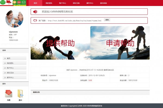Screen dimensions: 163x108
Task: Expand 排队互动 item in sidebar menu
Action: point(15,73)
